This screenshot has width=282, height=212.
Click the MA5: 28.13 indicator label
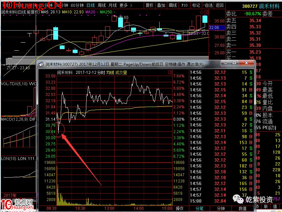tap(51, 12)
